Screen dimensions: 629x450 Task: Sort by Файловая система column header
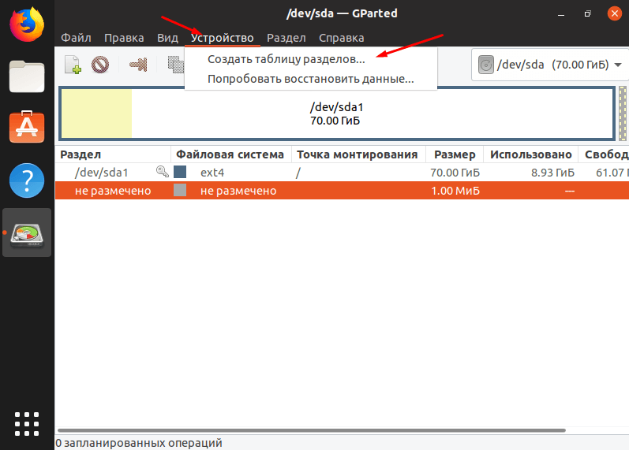[230, 154]
